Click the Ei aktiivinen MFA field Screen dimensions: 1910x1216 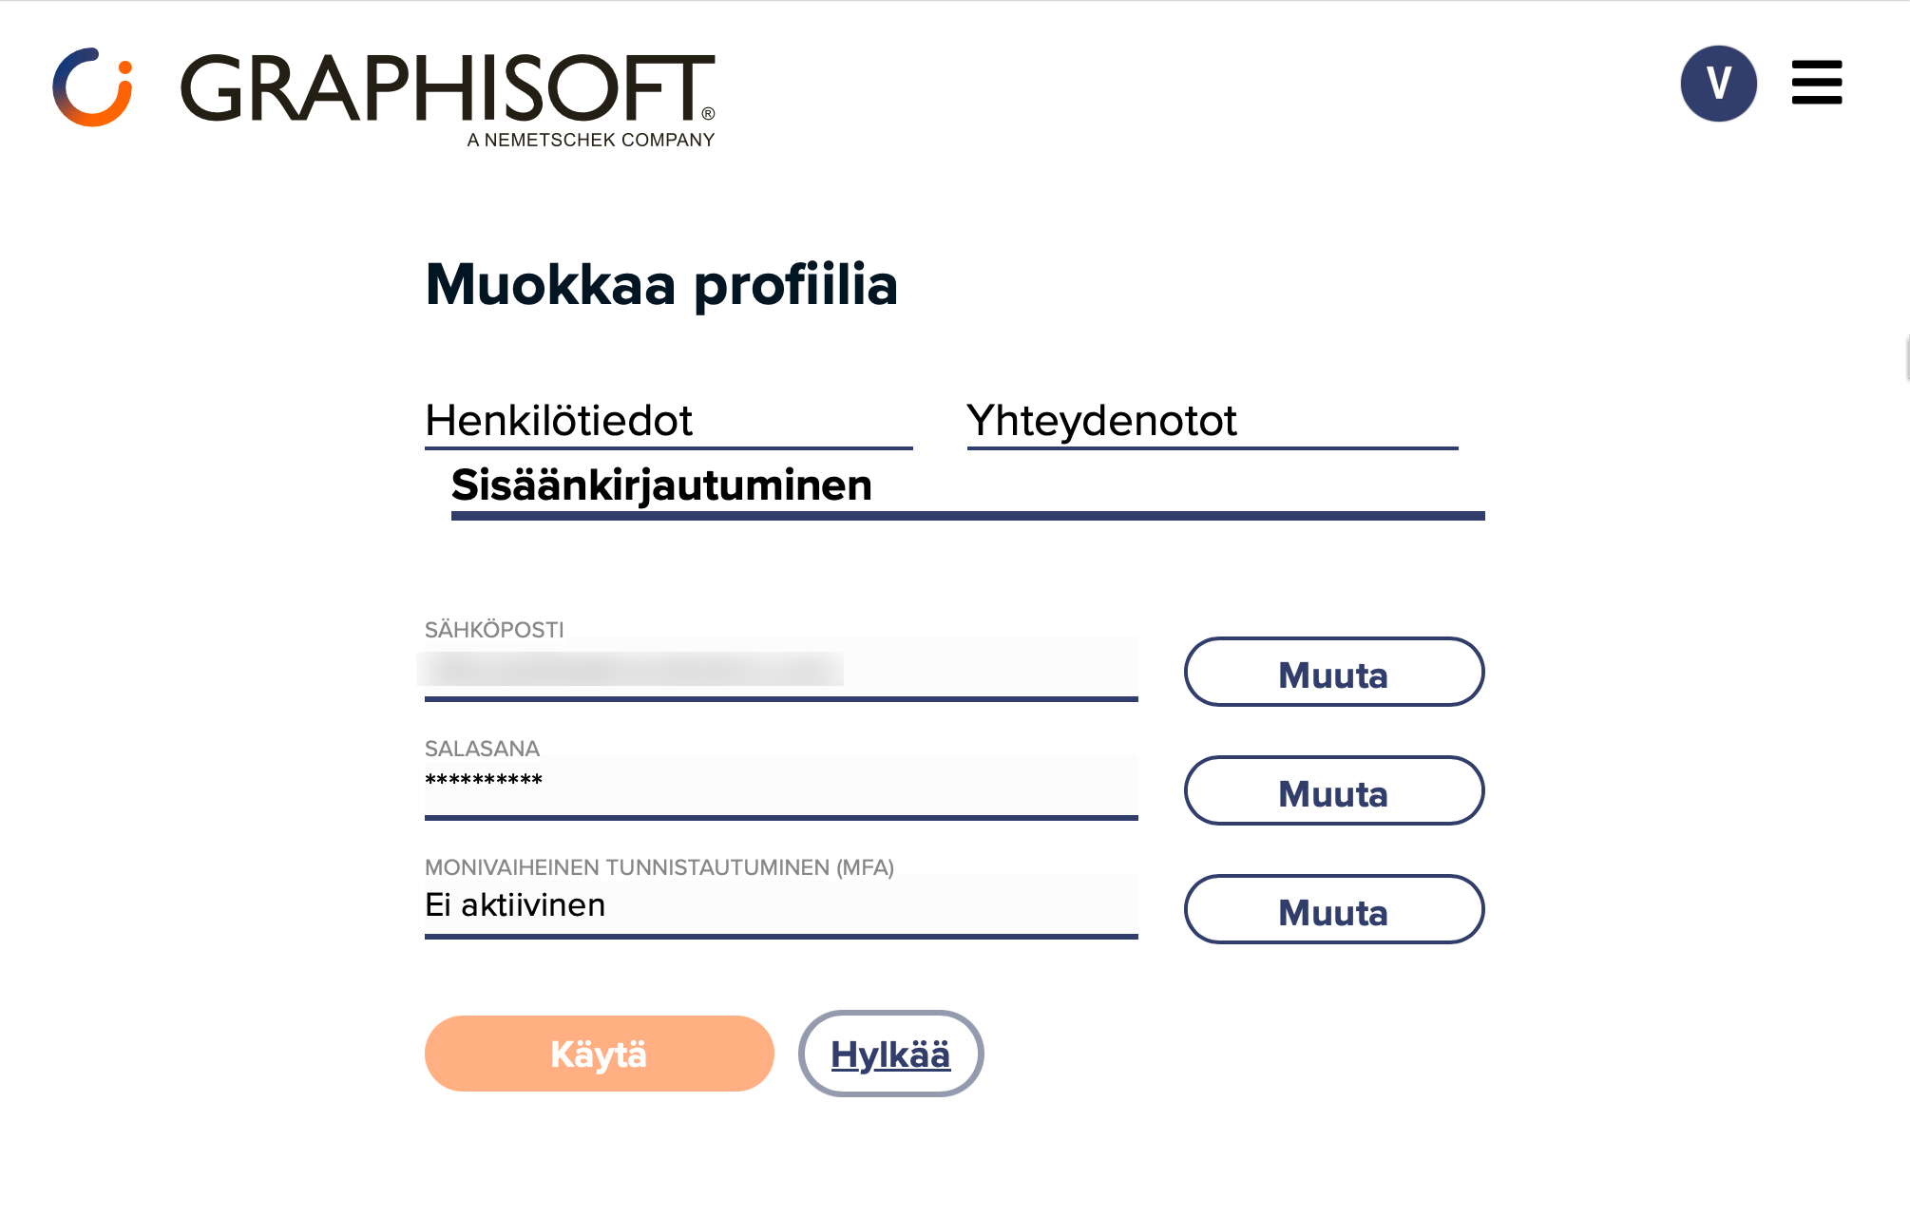click(781, 906)
